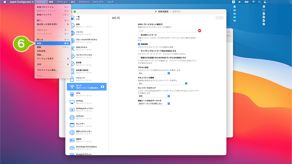Open the コンテンツフィルタ payload
The width and height of the screenshot is (292, 164).
click(87, 56)
